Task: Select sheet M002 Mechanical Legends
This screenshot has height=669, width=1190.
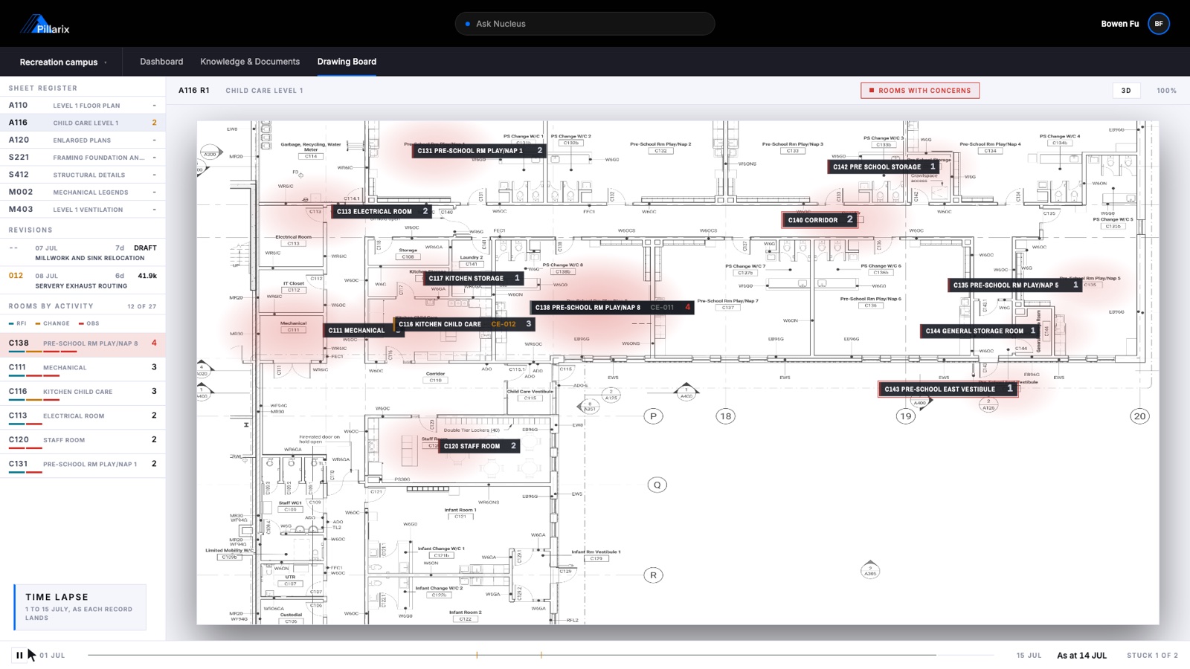Action: tap(83, 192)
